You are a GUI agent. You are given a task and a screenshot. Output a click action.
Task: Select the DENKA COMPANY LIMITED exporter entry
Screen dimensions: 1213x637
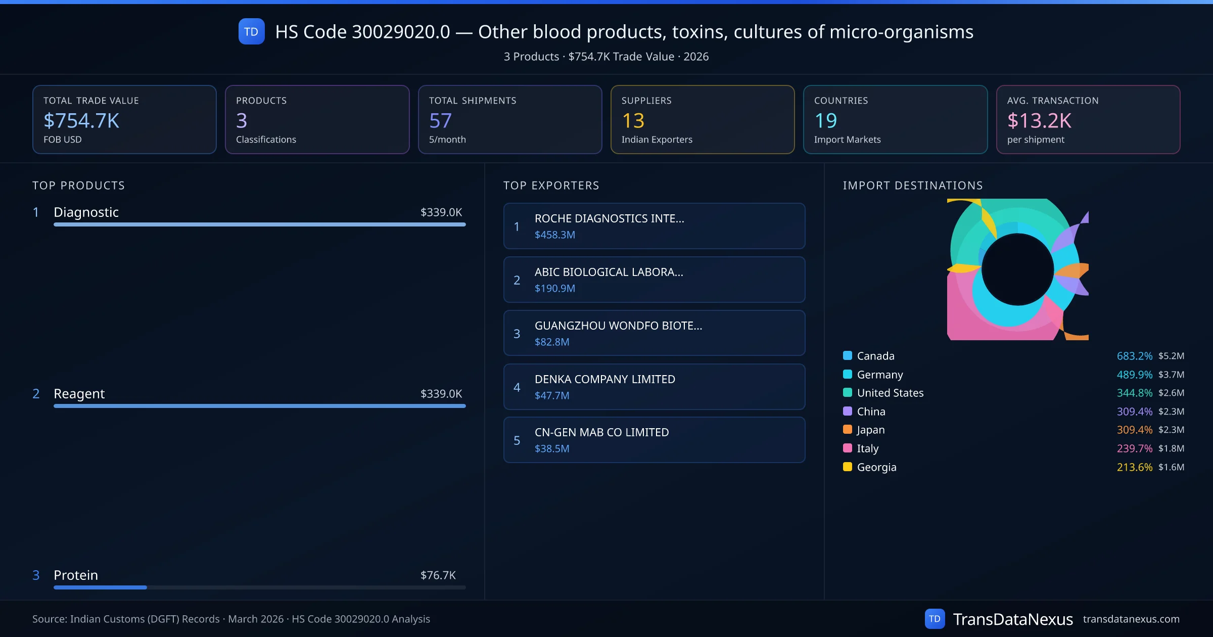[x=654, y=387]
